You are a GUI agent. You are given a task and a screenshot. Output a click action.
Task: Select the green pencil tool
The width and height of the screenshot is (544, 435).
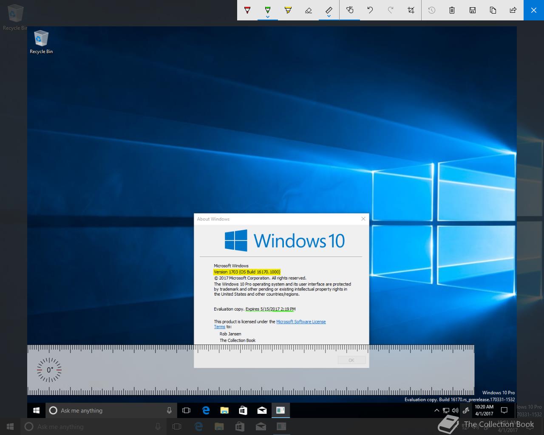[268, 9]
